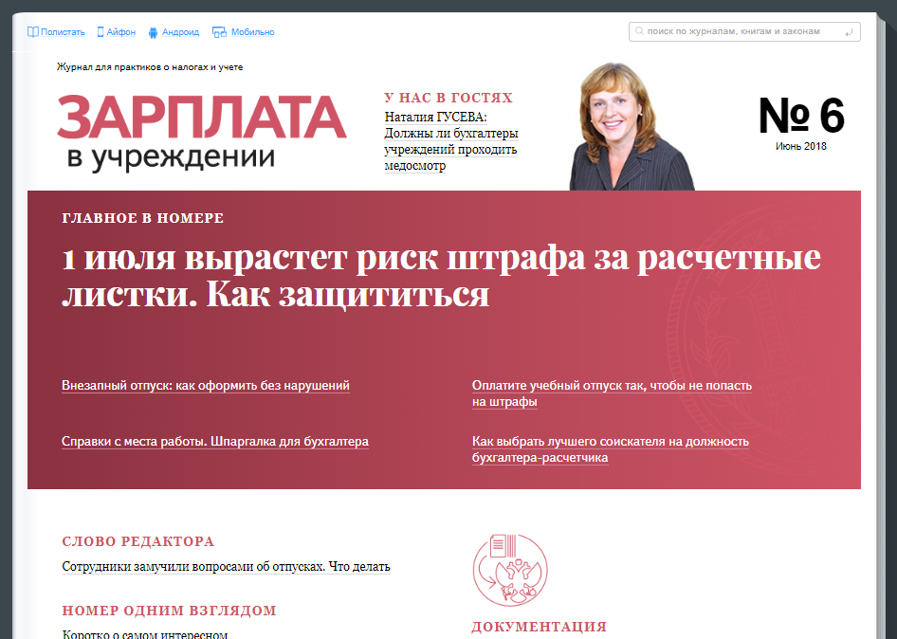The width and height of the screenshot is (897, 639).
Task: Open article about выбрать лучшего соискателя бухгалтера-расчетчика
Action: coord(610,448)
